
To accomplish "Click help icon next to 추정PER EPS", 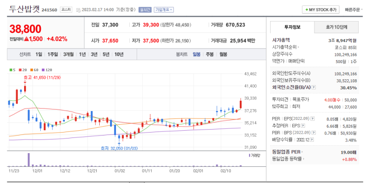I will 303,126.
